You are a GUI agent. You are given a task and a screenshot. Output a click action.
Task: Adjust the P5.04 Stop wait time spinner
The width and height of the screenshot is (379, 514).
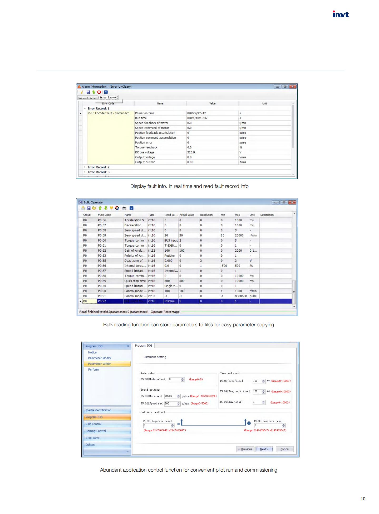pyautogui.click(x=263, y=392)
